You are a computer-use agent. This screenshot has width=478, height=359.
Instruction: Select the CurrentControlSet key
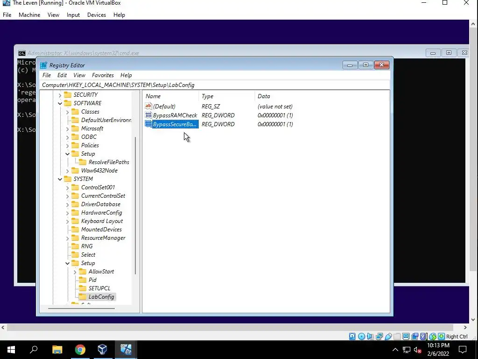click(103, 196)
